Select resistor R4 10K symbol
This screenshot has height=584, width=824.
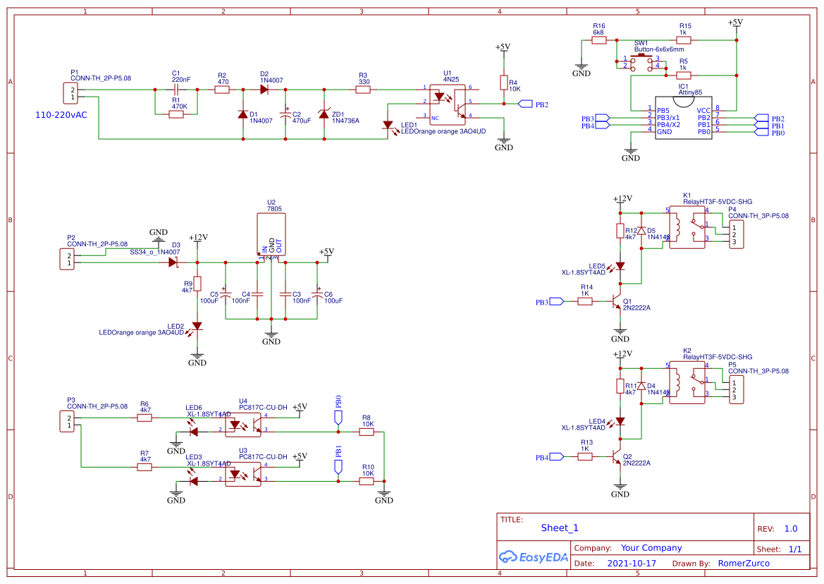505,83
